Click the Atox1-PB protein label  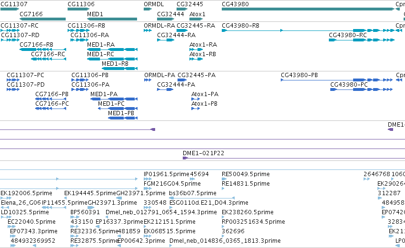pyautogui.click(x=204, y=104)
